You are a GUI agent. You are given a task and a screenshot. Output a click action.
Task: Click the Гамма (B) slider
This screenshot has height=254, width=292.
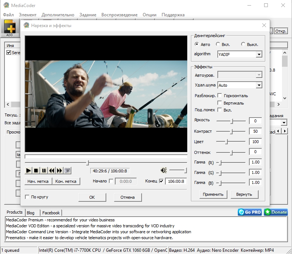click(231, 183)
